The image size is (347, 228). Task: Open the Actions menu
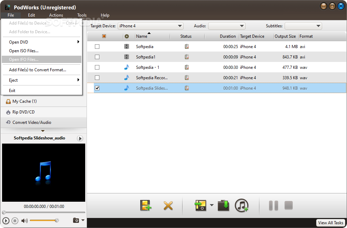click(56, 15)
